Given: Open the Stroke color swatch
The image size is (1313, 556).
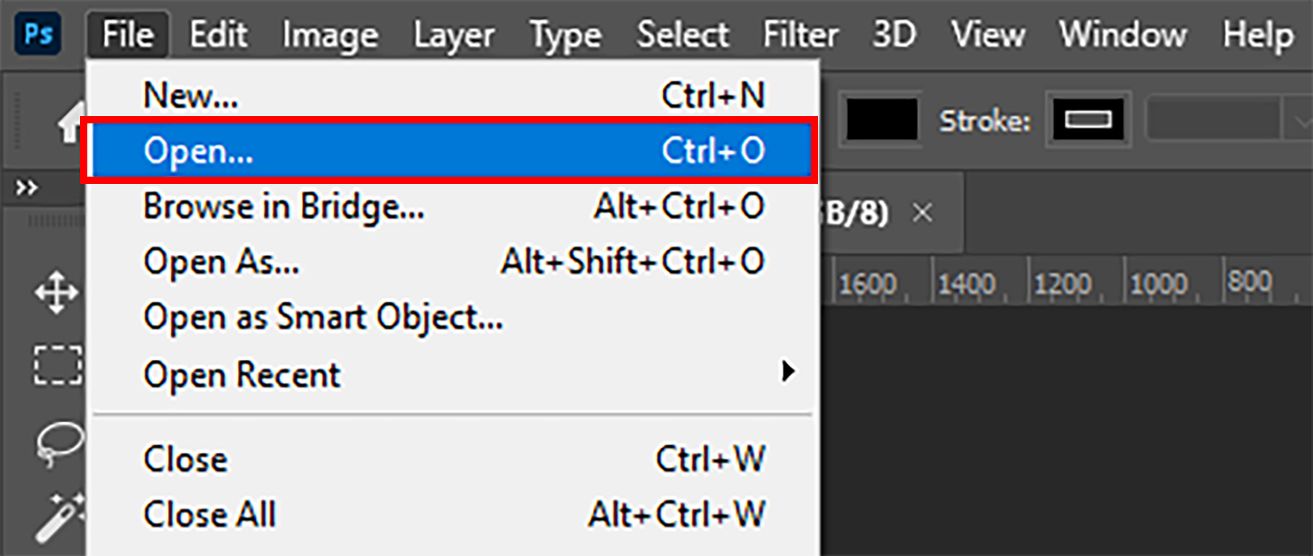Looking at the screenshot, I should tap(1088, 119).
